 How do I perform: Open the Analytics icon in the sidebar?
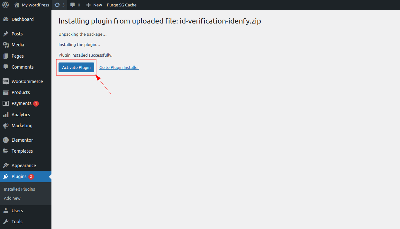6,115
